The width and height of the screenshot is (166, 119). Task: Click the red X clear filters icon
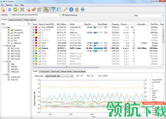point(29,24)
